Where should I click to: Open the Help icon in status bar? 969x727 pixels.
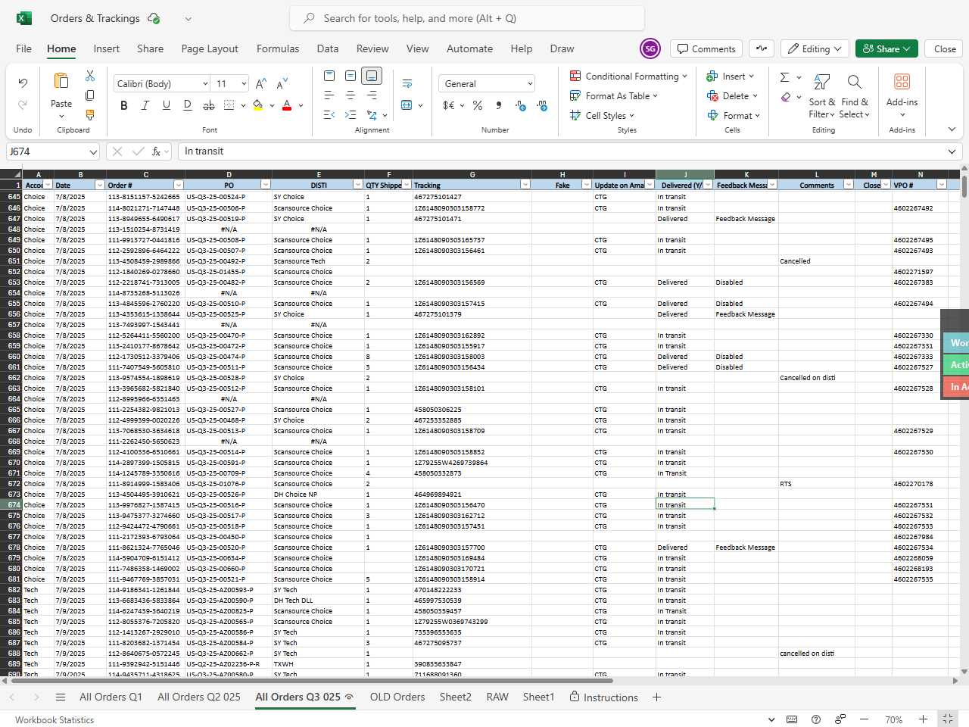point(816,719)
